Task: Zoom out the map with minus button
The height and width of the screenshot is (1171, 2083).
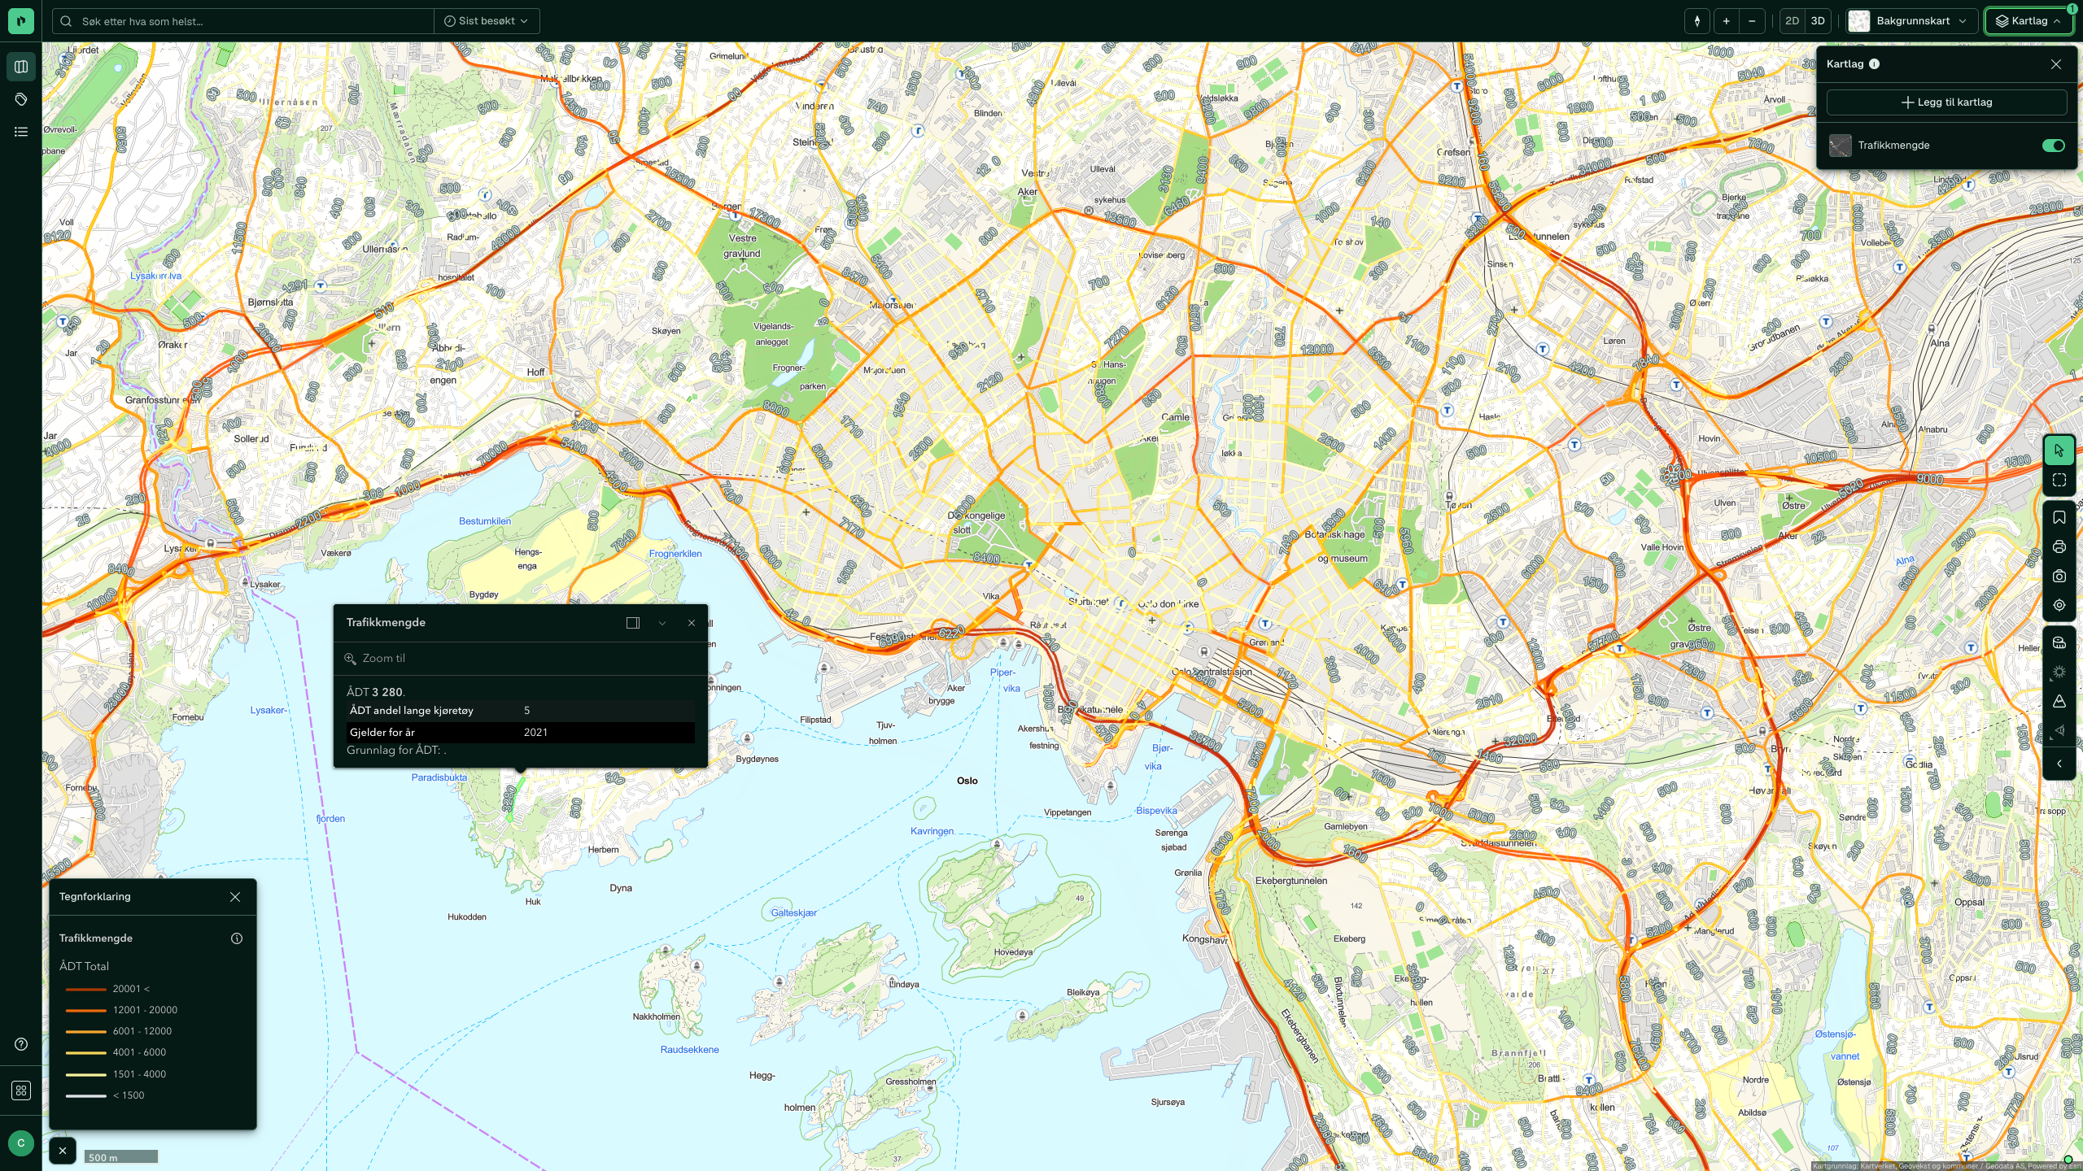Action: point(1752,21)
